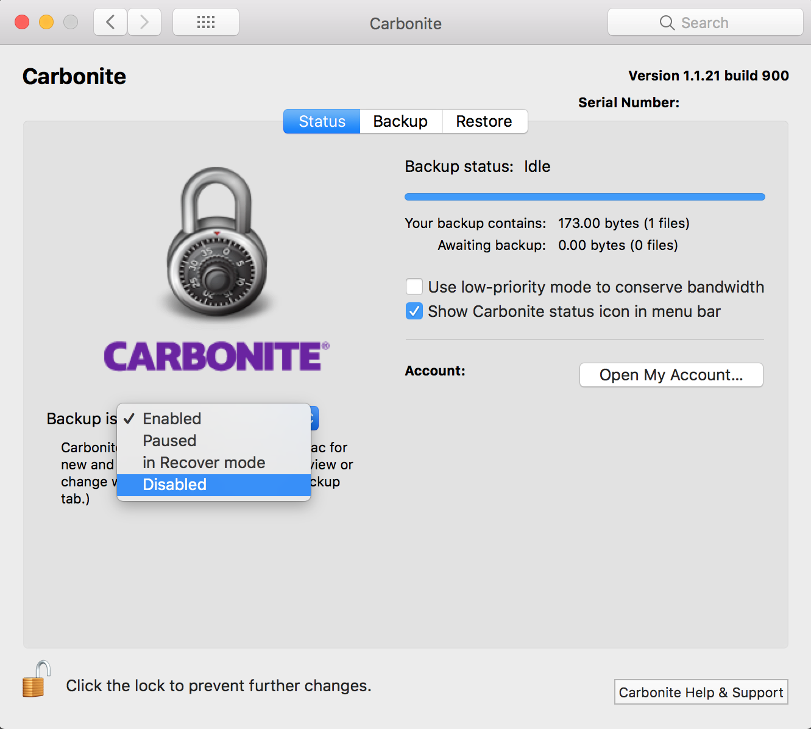Open Carbonite Help & Support
The image size is (811, 729).
701,692
